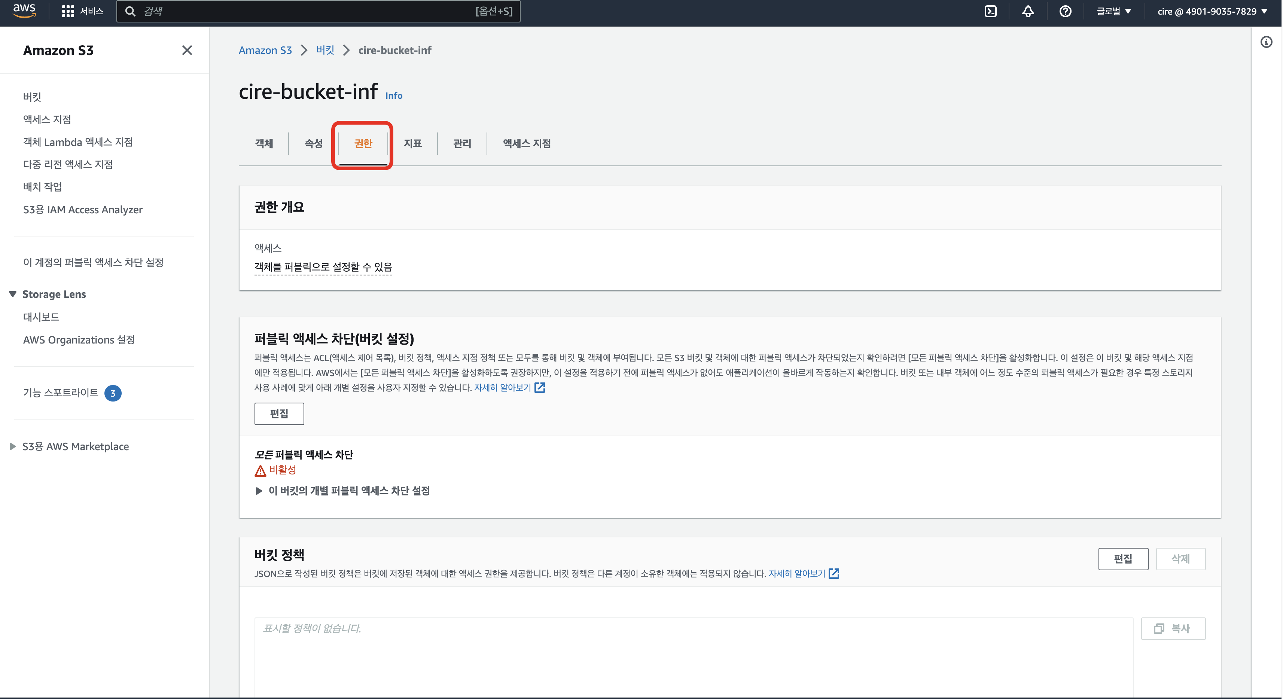Open 버킷 in the sidebar
Viewport: 1283px width, 699px height.
(32, 97)
